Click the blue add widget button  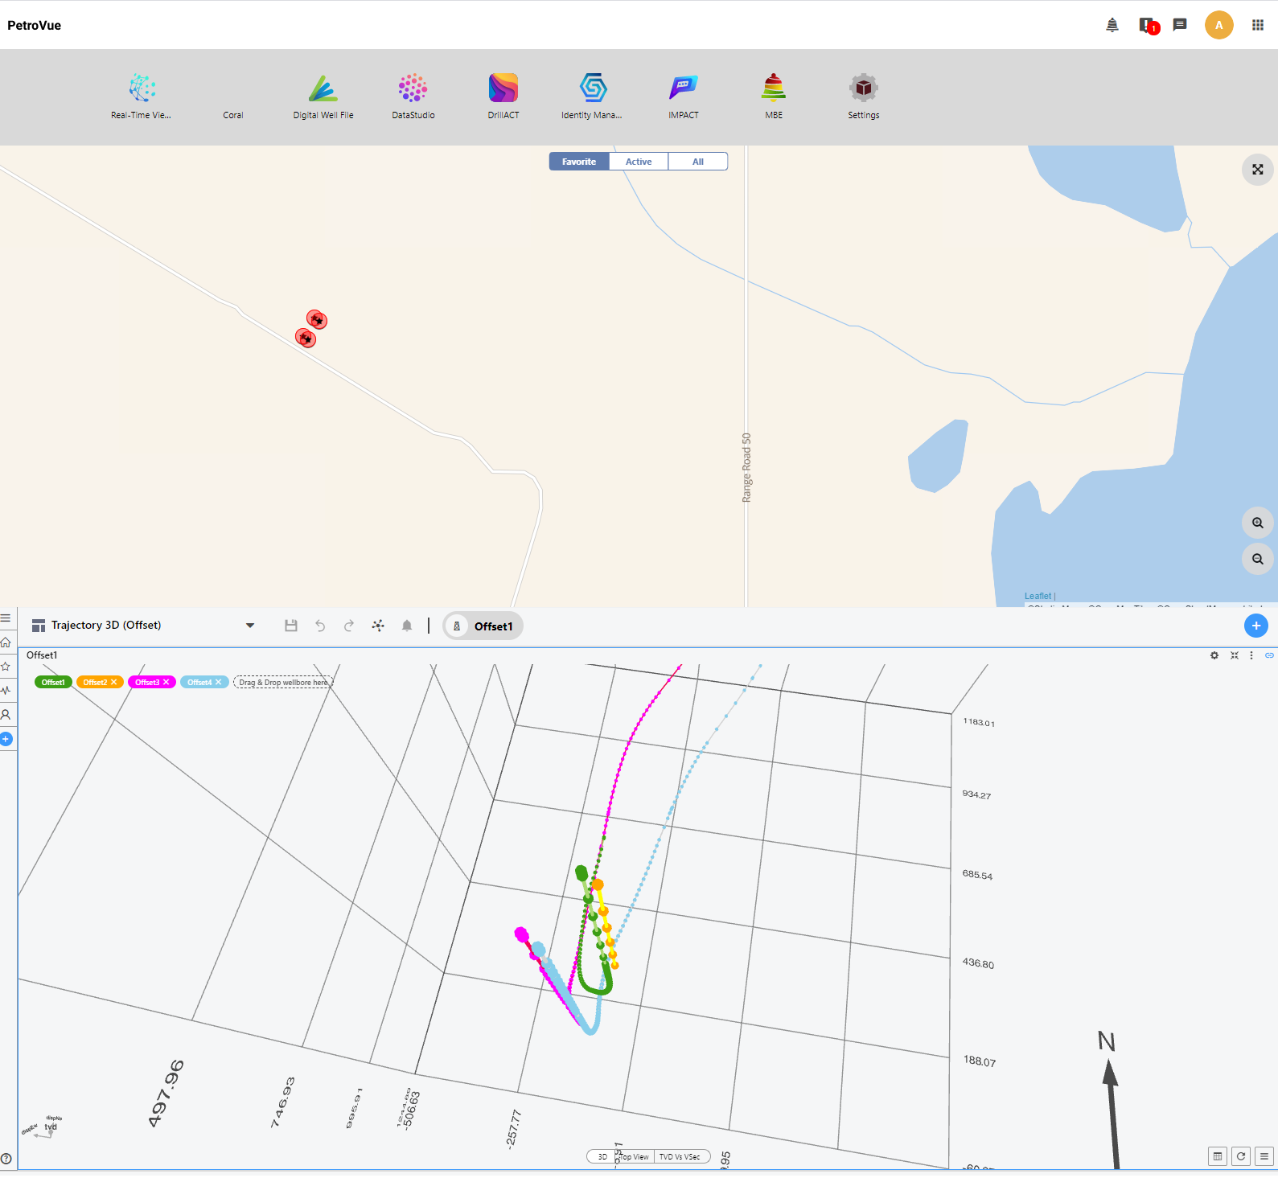pos(1255,626)
